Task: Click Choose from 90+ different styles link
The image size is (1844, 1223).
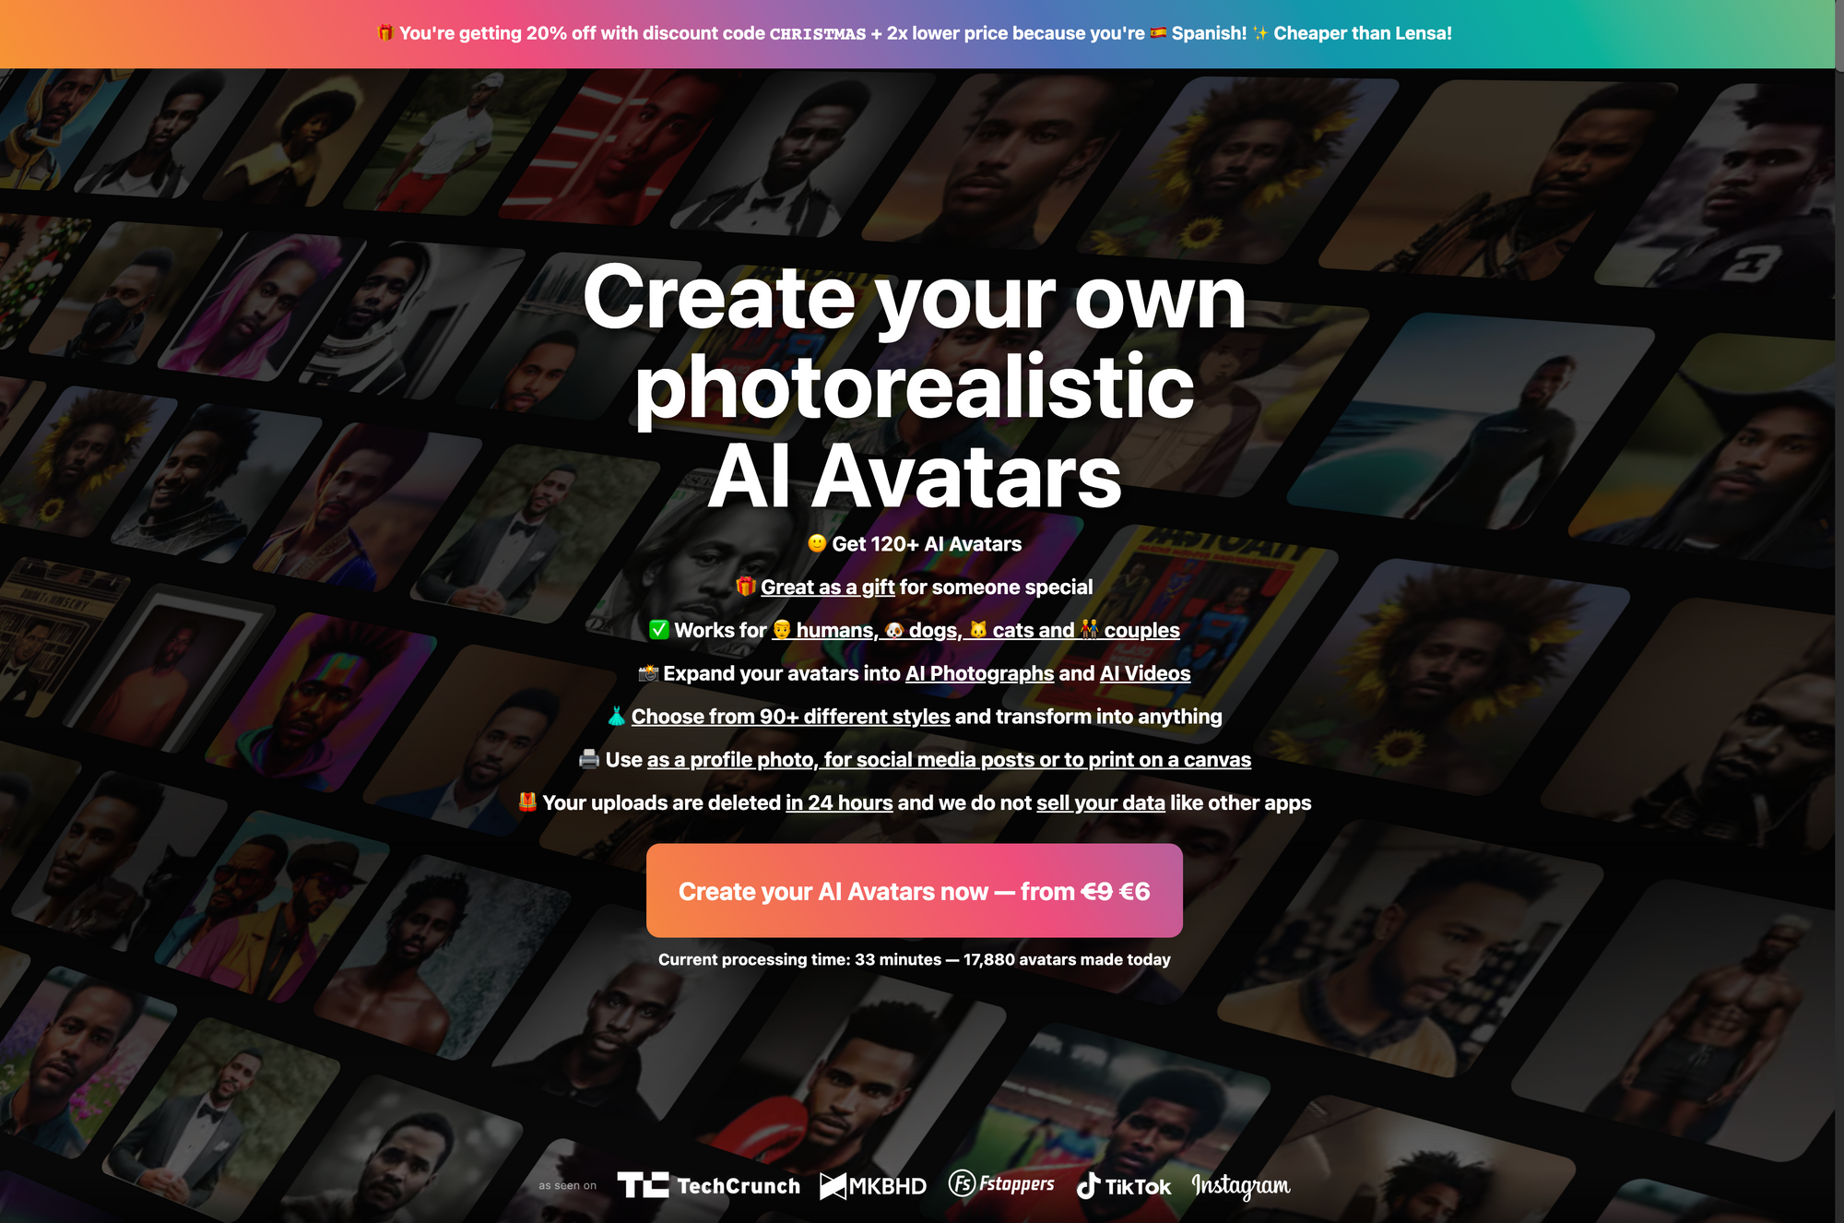Action: click(790, 717)
